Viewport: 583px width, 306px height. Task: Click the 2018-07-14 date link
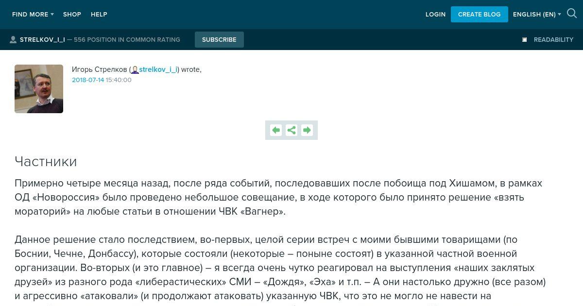88,80
